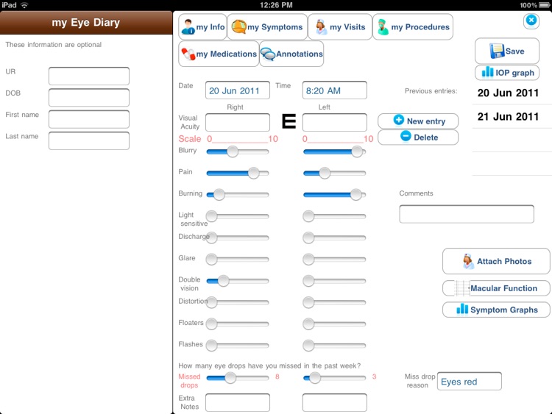
Task: Click the battery indicator in status bar
Action: [x=545, y=5]
